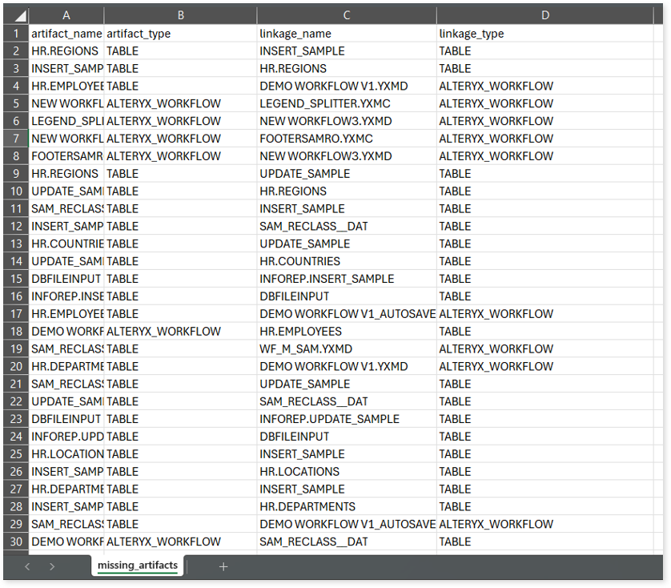Select column D header
671x588 pixels.
[x=544, y=16]
